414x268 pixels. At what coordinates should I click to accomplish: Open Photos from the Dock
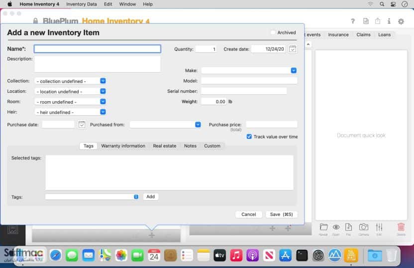(x=121, y=256)
